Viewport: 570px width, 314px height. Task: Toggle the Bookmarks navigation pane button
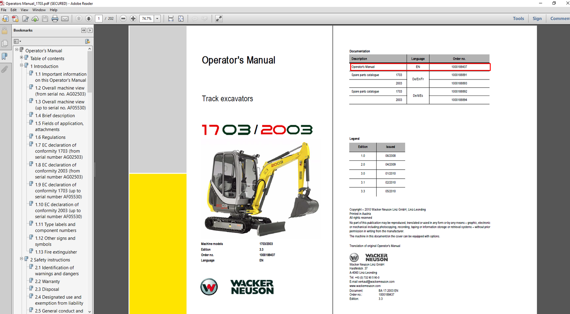5,56
